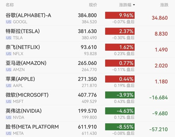The height and width of the screenshot is (137, 175).
Task: Click the red 9.96% change badge
Action: point(120,15)
